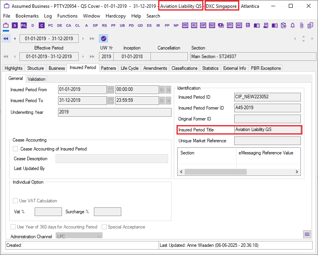318x255 pixels.
Task: Click the P/L toolbar icon
Action: click(24, 25)
